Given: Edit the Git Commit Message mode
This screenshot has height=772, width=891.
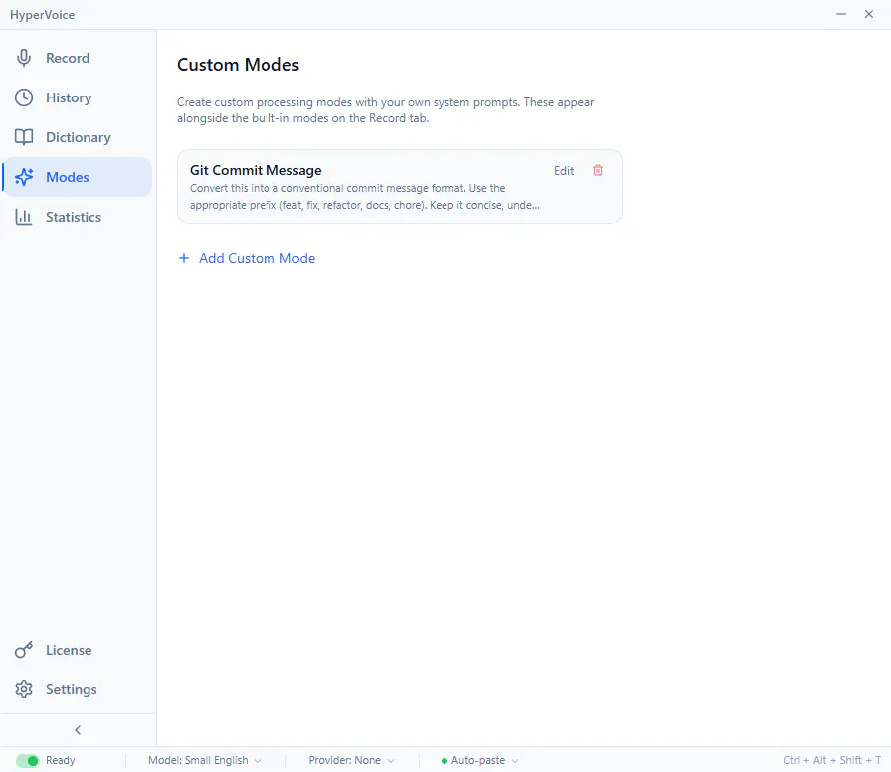Looking at the screenshot, I should pos(564,170).
